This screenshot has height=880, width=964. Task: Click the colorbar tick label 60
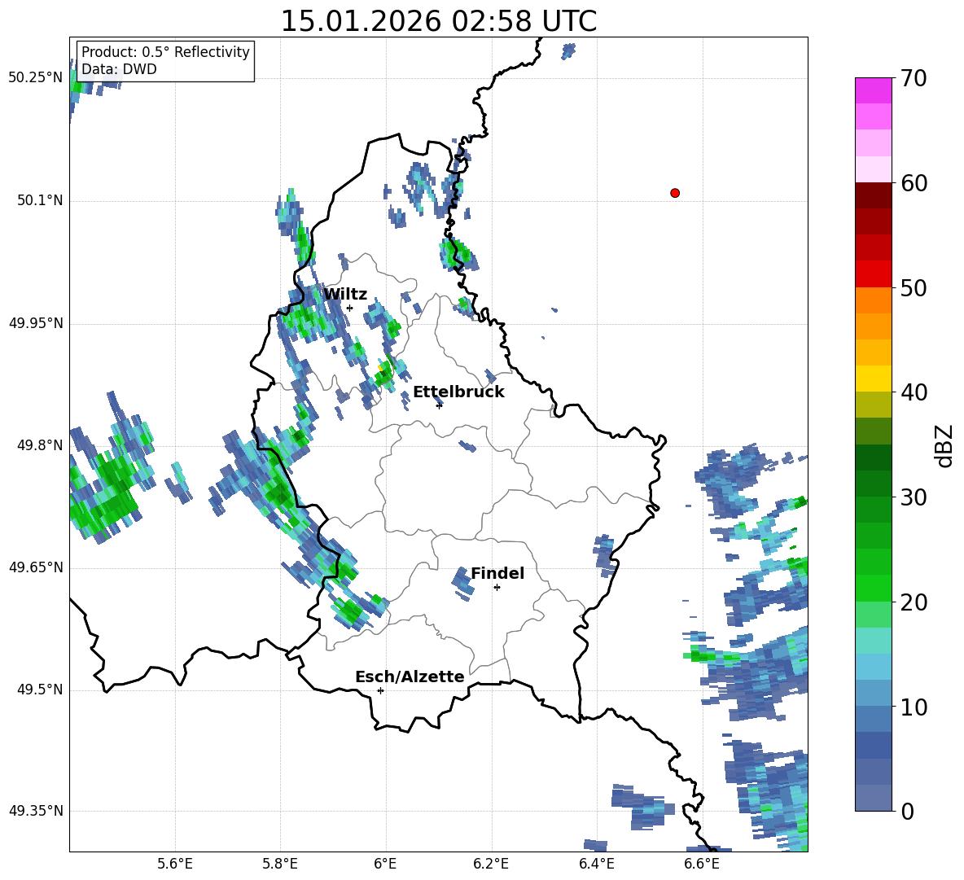(x=914, y=183)
